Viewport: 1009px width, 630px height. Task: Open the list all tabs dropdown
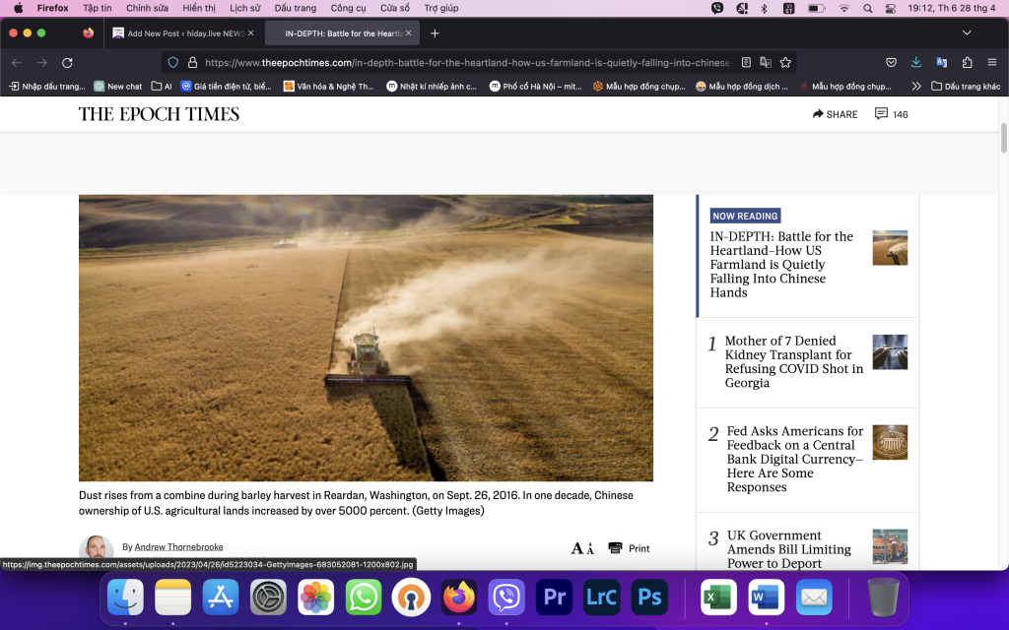pos(967,33)
